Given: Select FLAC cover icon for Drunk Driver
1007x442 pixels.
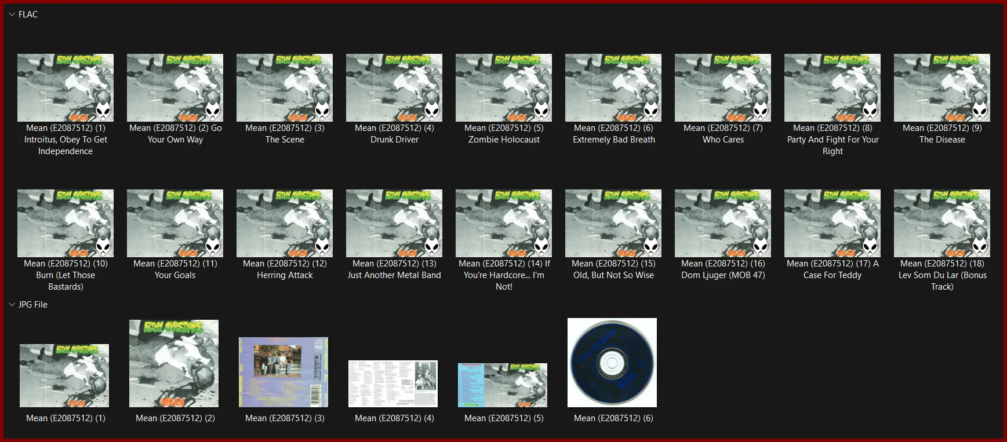Looking at the screenshot, I should pos(394,87).
